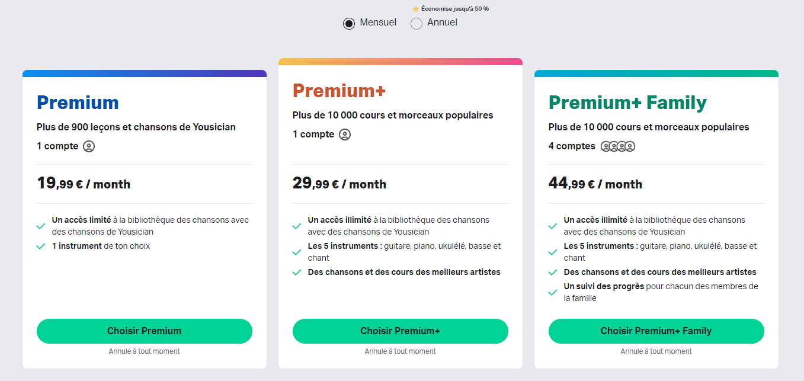Viewport: 804px width, 381px height.
Task: Click the blue Premium plan title
Action: pos(78,103)
